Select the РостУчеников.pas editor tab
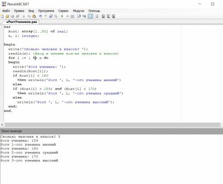Viewport: 223px width, 184px height. tap(21, 22)
